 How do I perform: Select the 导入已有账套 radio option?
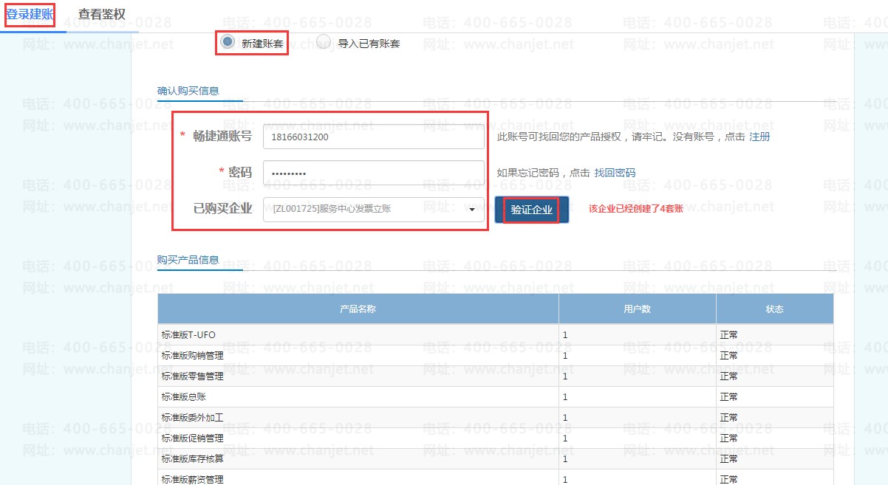pyautogui.click(x=324, y=41)
